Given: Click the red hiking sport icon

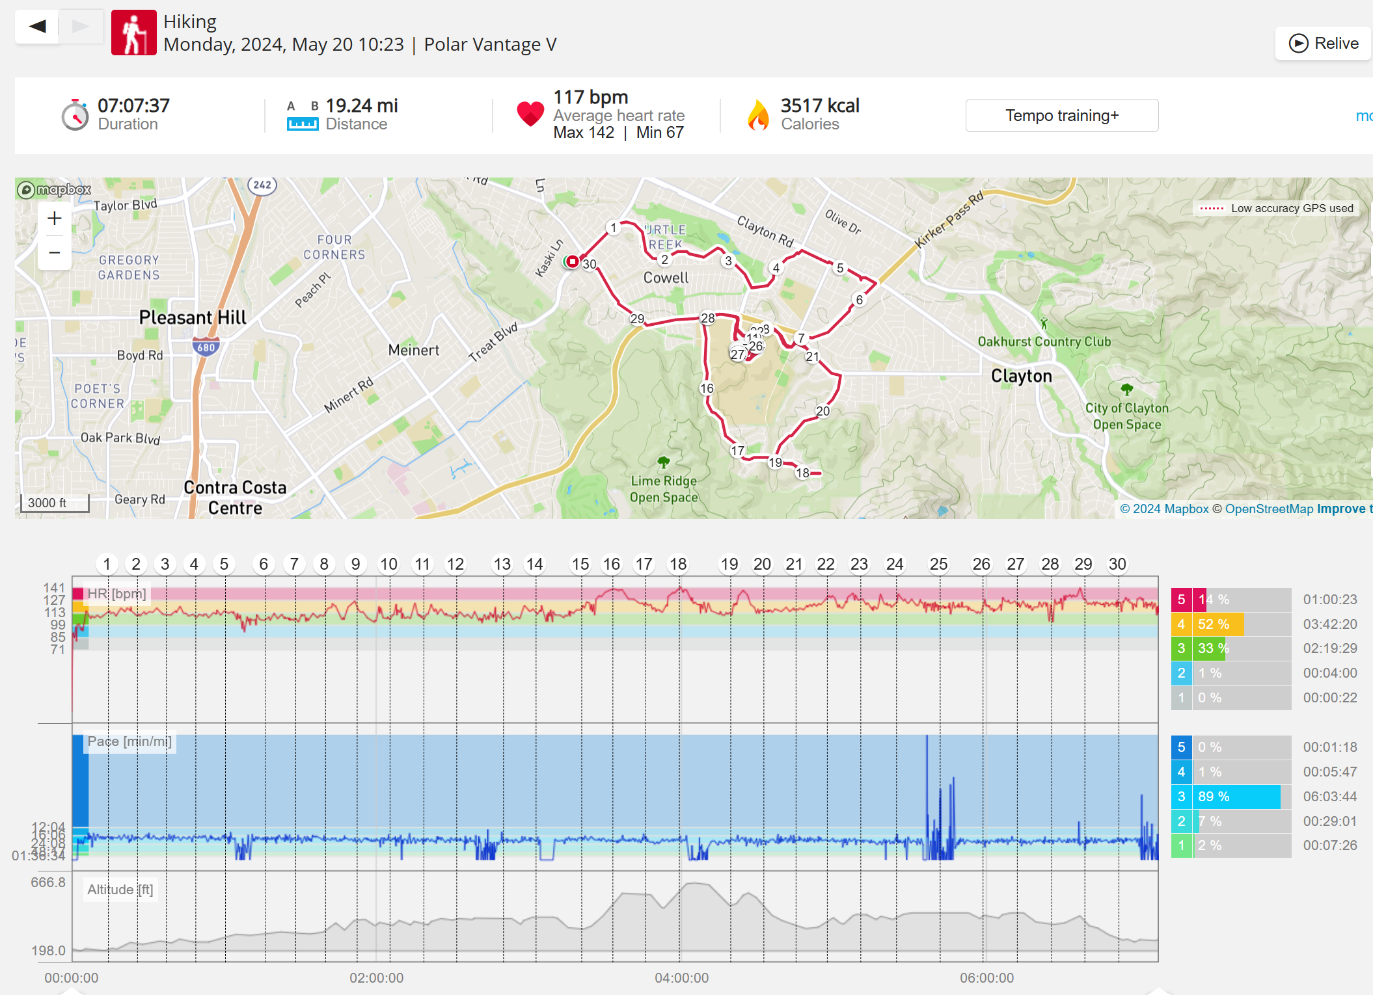Looking at the screenshot, I should click(133, 33).
